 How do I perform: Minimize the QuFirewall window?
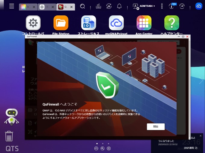click(x=179, y=37)
